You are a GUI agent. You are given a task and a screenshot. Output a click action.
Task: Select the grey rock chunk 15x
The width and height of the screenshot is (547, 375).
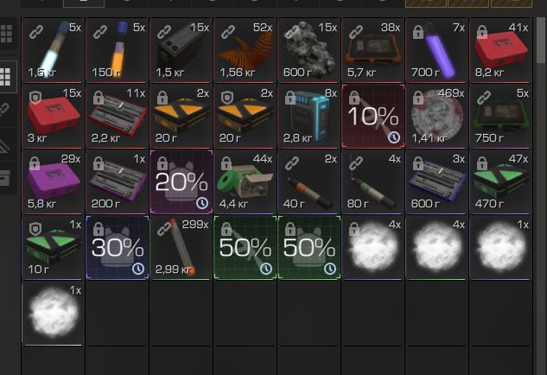[309, 50]
